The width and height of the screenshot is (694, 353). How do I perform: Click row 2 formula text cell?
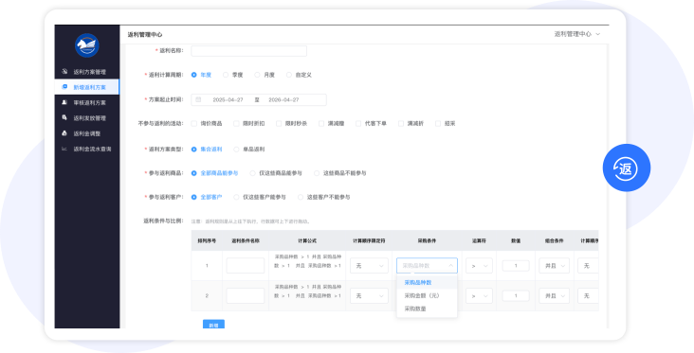[x=307, y=291]
